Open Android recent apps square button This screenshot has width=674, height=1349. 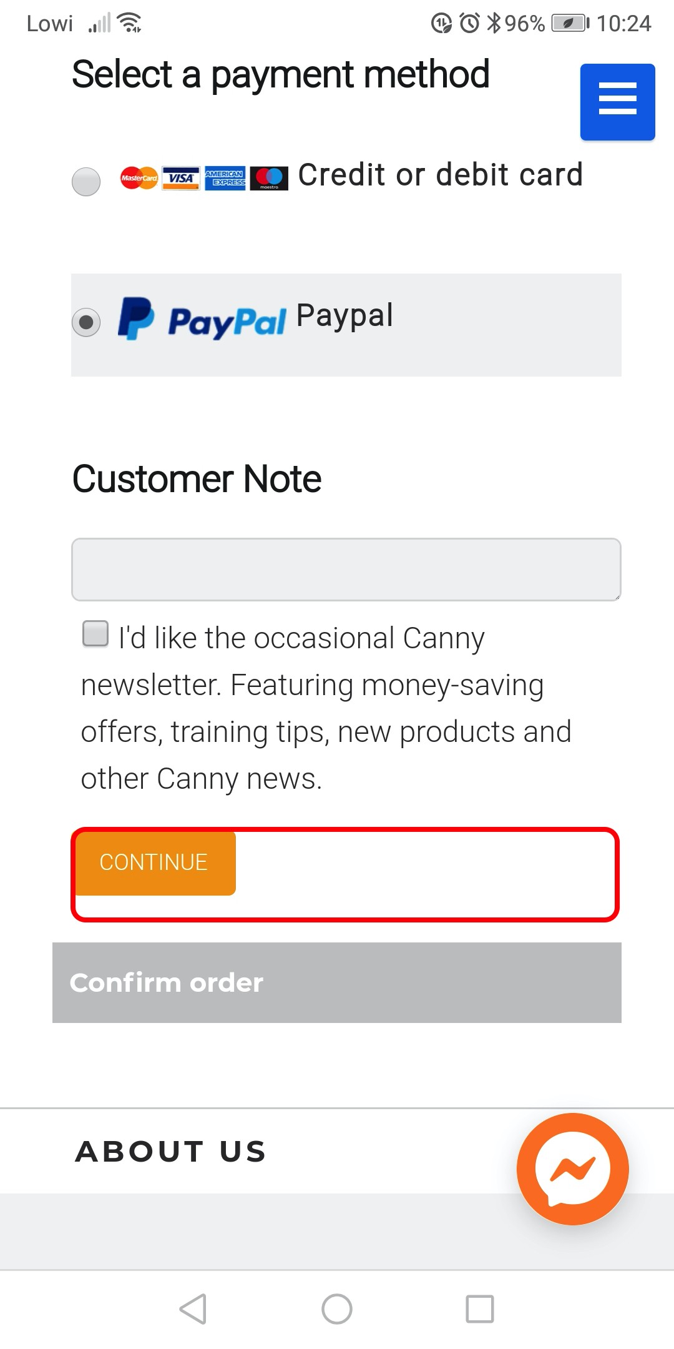point(479,1308)
